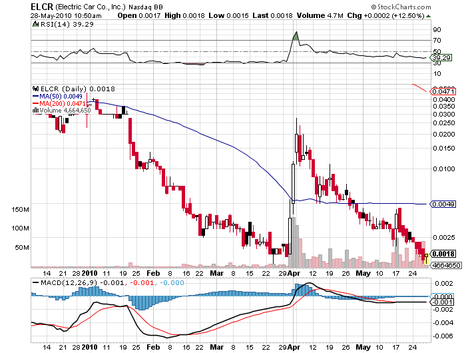
Task: Click the Open 0.0017 quote value
Action: [x=138, y=15]
